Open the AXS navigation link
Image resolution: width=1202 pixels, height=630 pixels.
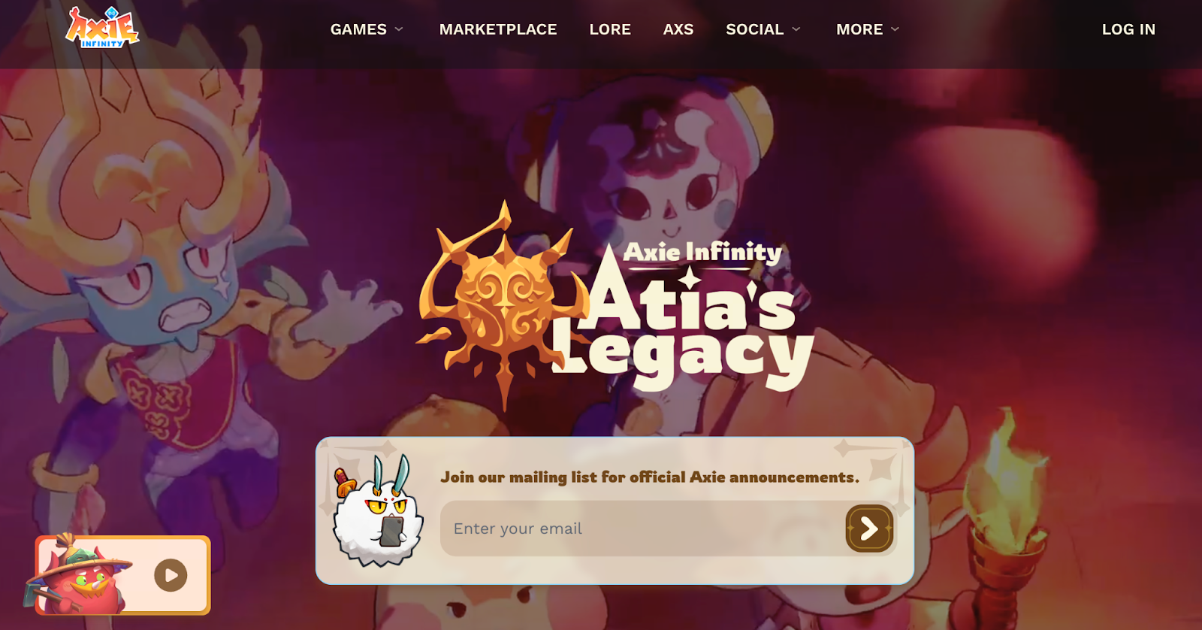click(678, 29)
